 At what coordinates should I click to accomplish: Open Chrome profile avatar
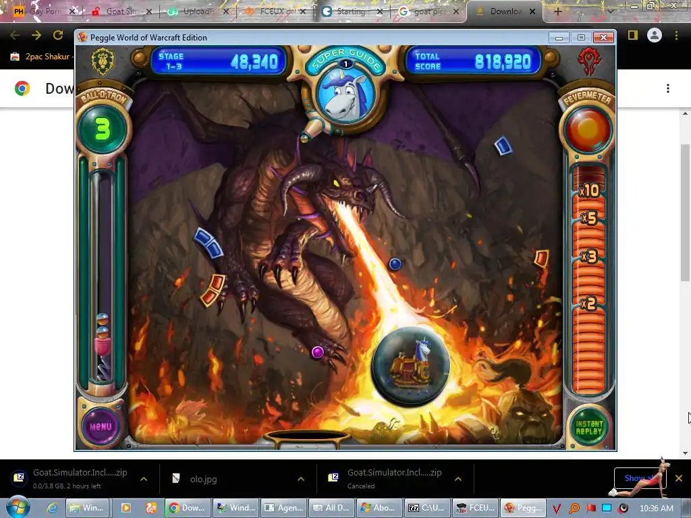click(x=655, y=35)
